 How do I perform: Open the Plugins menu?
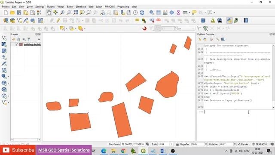pos(51,7)
